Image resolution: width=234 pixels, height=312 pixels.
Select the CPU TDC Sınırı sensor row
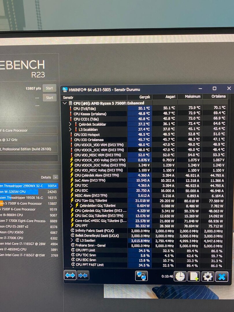pyautogui.click(x=148, y=255)
